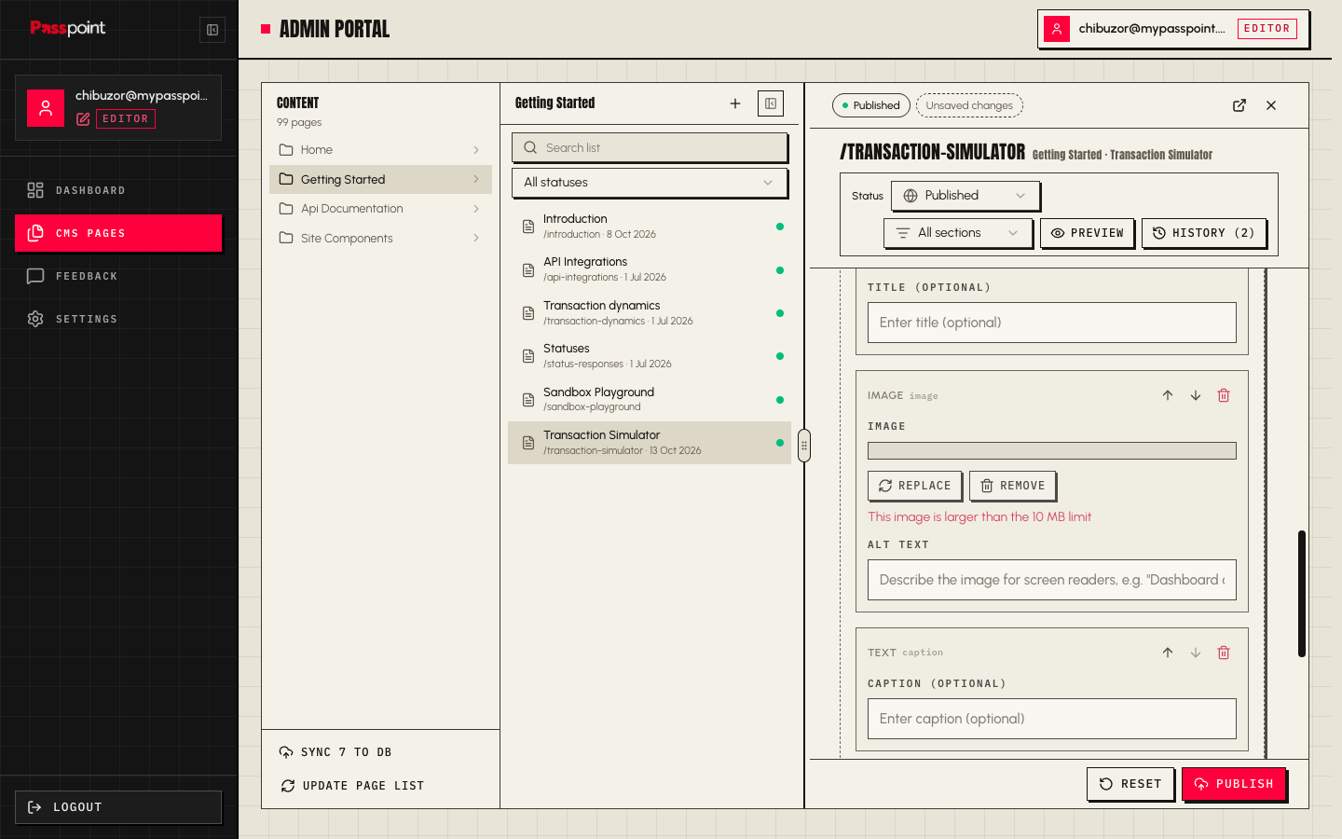The height and width of the screenshot is (839, 1342).
Task: Move the TEXT caption block up
Action: [x=1168, y=653]
